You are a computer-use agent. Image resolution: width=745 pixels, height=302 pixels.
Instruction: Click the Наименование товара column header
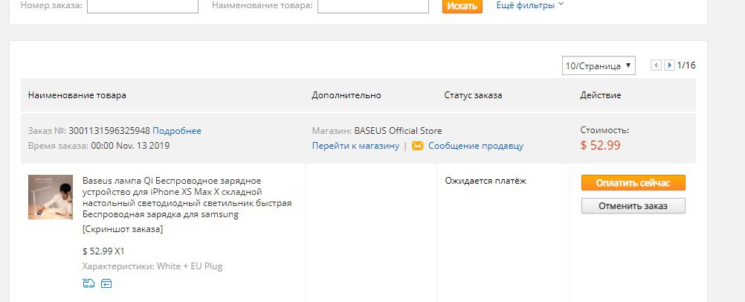pyautogui.click(x=77, y=95)
